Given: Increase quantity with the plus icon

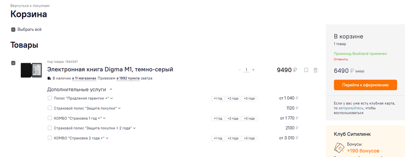Looking at the screenshot, I should point(253,70).
